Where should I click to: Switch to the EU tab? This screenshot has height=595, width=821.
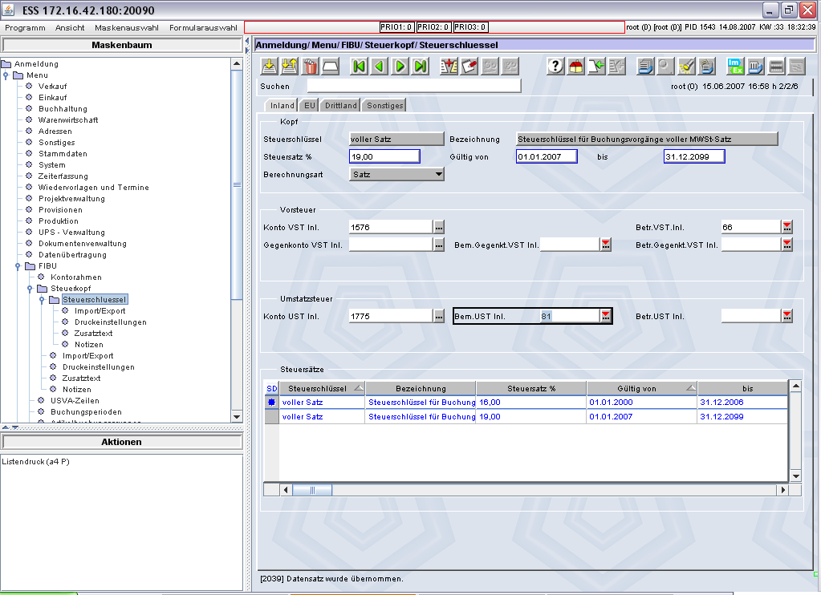tap(310, 105)
